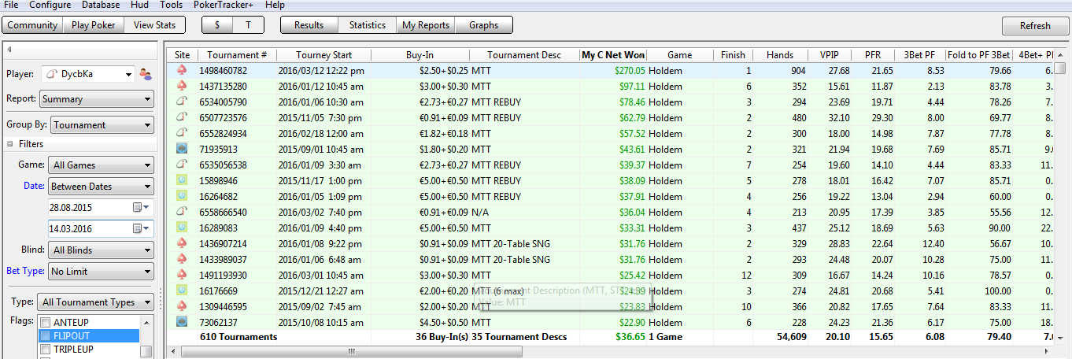Viewport: 1072px width, 359px height.
Task: Click the player search people icon
Action: (x=145, y=74)
